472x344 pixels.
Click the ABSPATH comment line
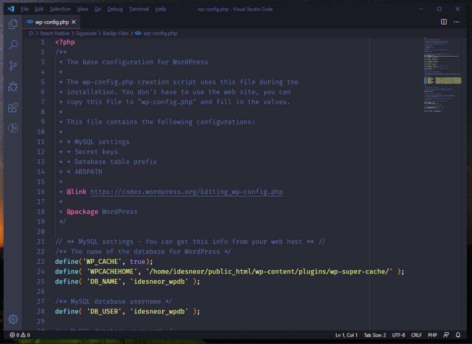pos(88,172)
